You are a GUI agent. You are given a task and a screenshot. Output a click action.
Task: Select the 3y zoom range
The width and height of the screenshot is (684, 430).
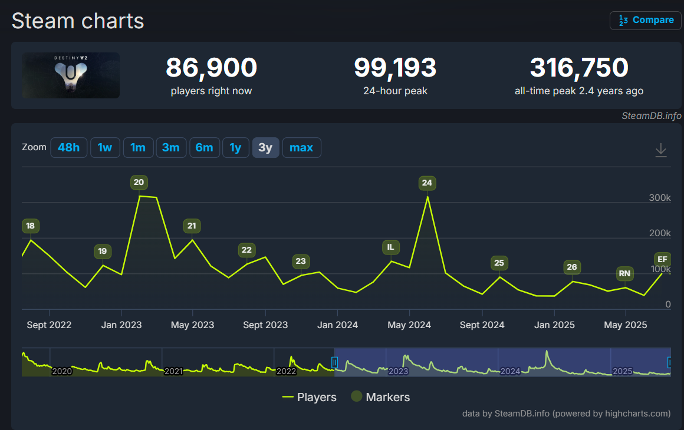point(265,148)
